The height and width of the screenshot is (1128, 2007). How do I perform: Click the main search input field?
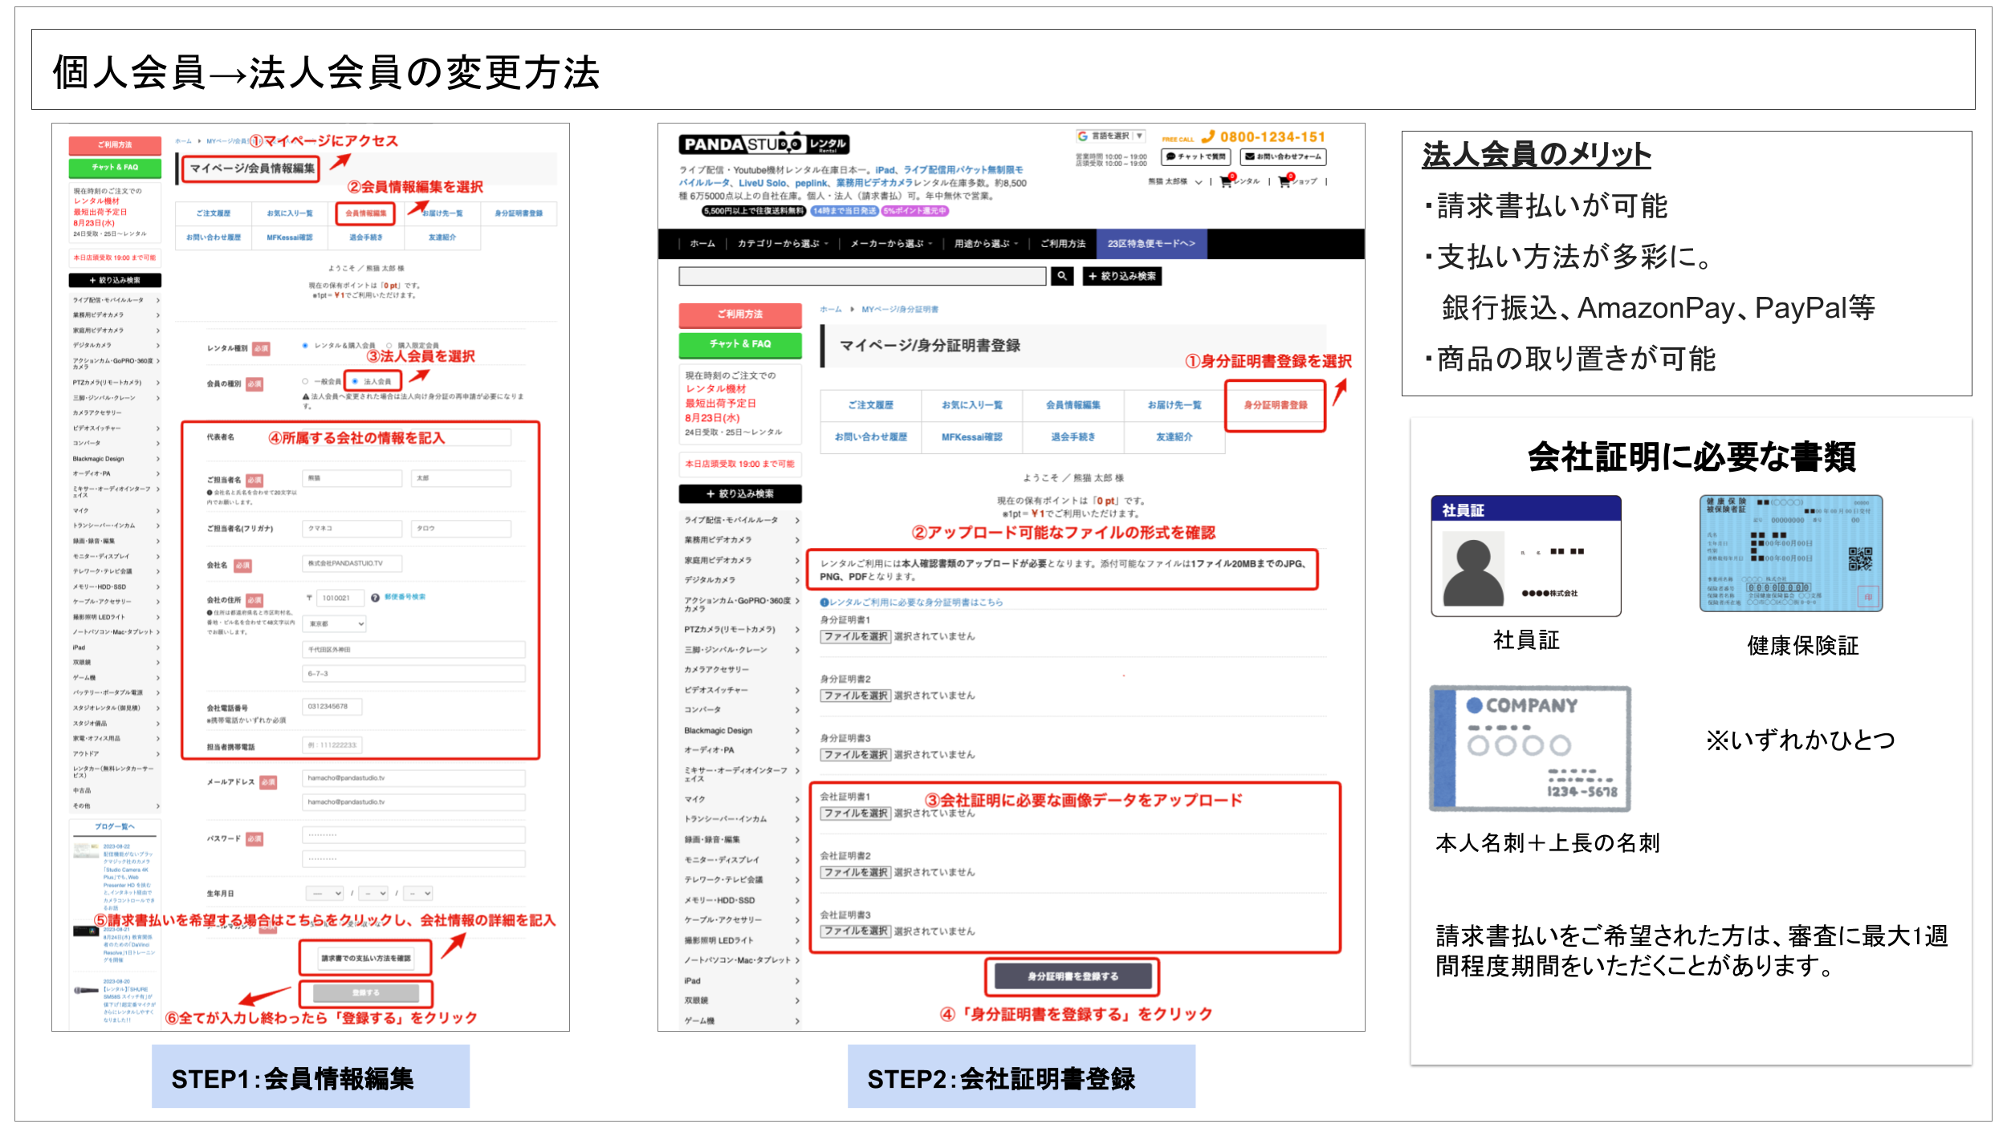tap(862, 276)
